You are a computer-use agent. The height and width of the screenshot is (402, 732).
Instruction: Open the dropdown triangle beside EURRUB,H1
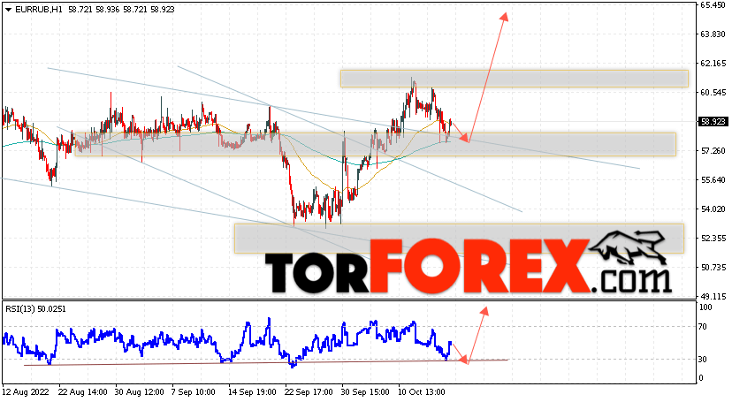tap(9, 10)
